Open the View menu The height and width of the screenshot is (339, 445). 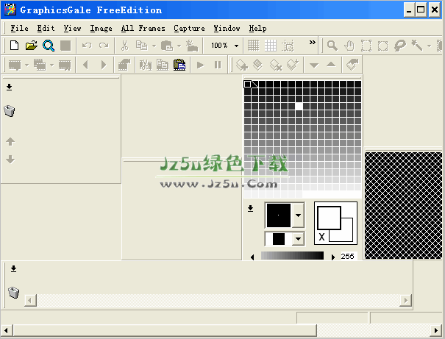tap(72, 29)
